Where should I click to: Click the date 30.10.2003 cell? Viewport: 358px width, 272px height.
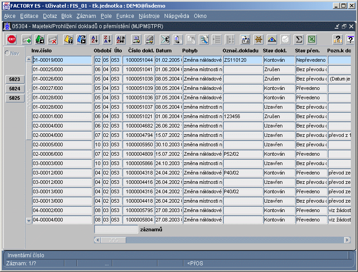pyautogui.click(x=169, y=144)
